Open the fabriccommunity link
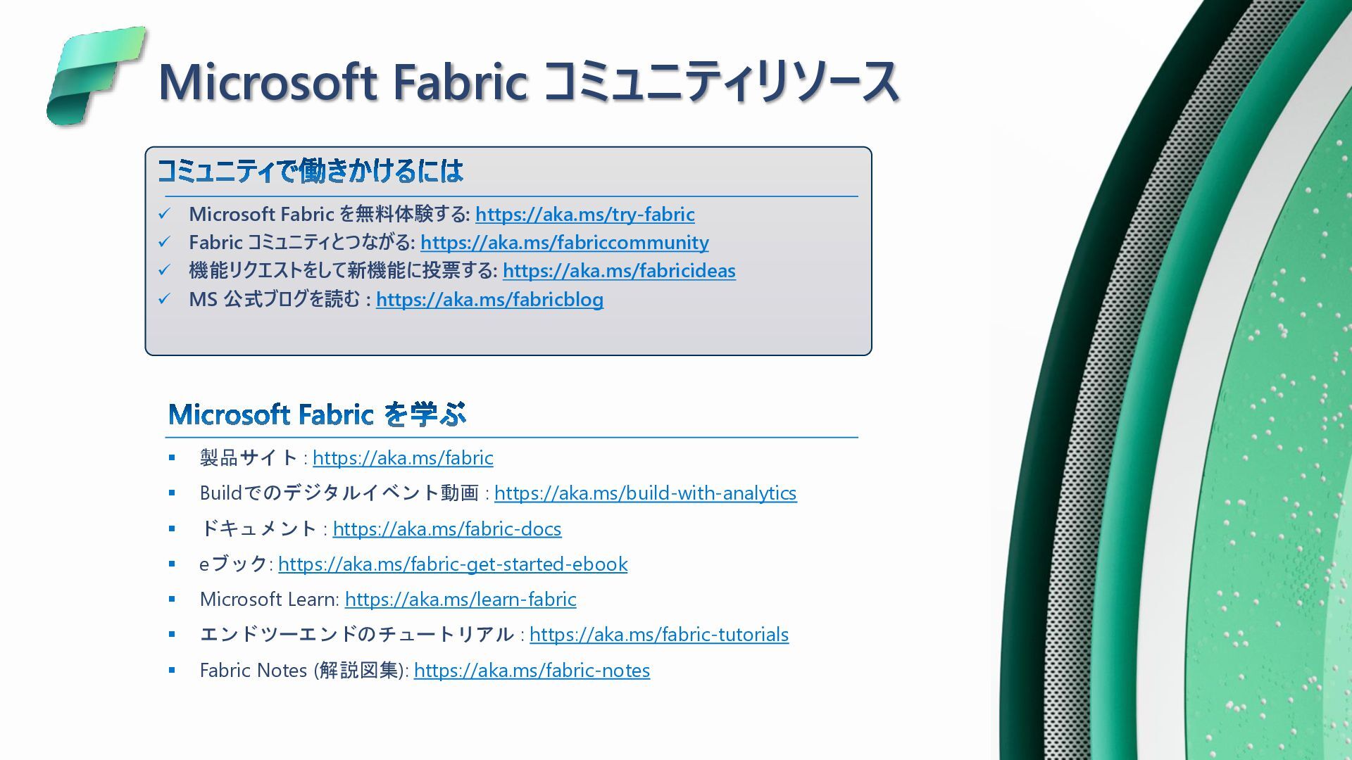 [x=564, y=243]
